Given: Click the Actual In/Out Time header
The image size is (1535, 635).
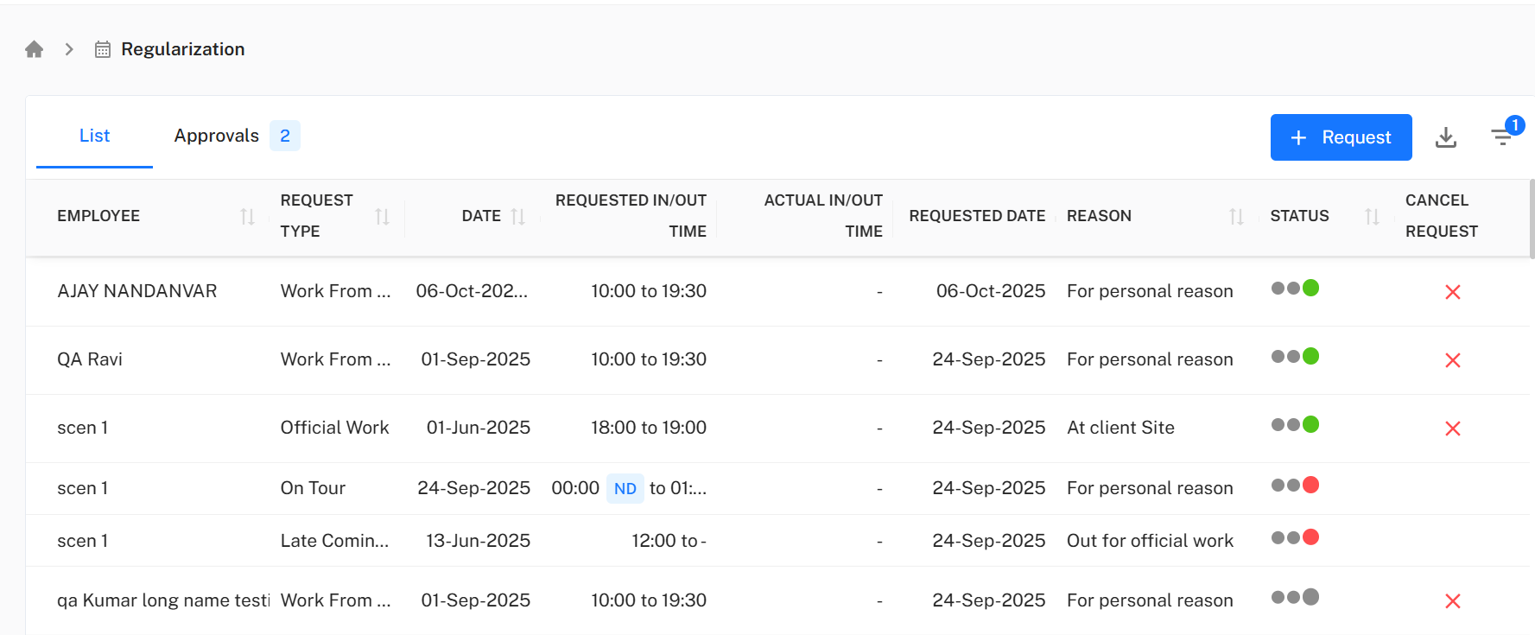Looking at the screenshot, I should (823, 216).
